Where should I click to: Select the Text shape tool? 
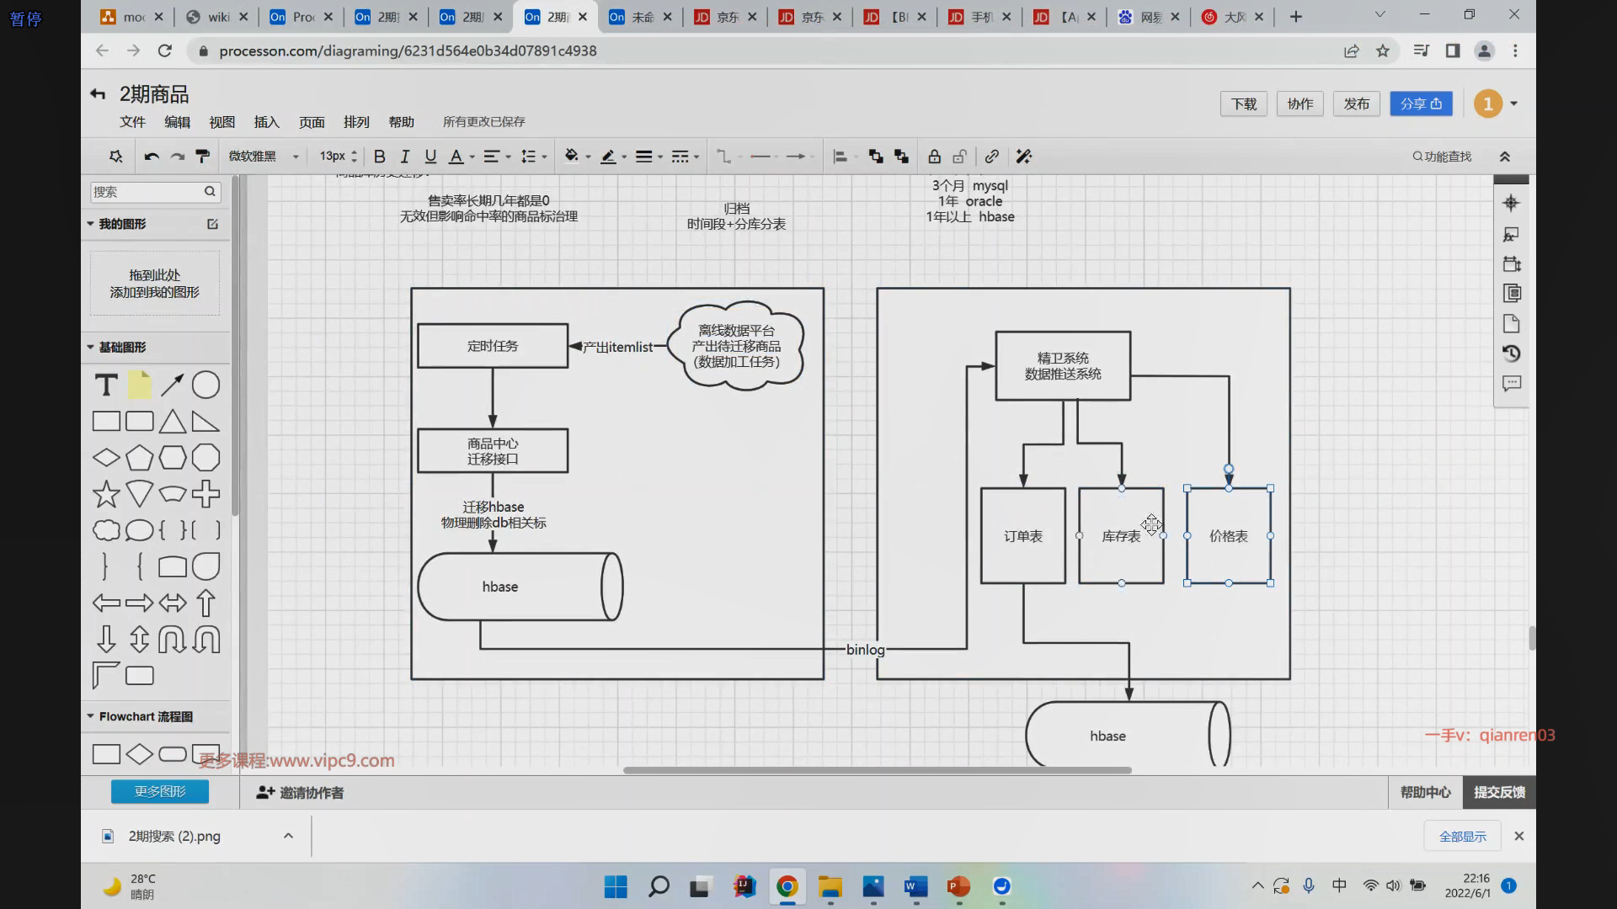106,385
